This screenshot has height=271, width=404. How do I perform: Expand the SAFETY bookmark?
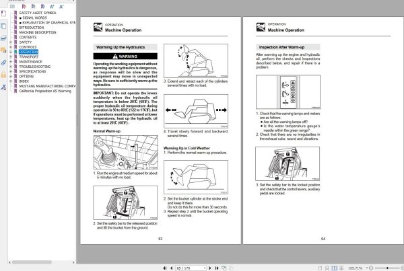pyautogui.click(x=11, y=42)
